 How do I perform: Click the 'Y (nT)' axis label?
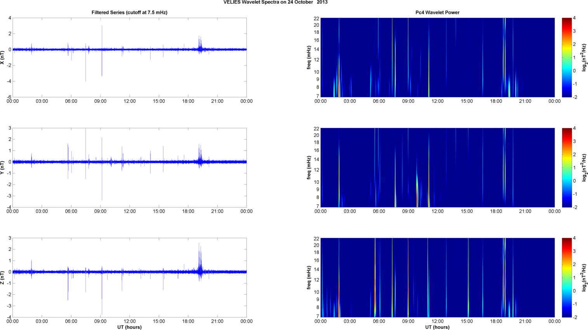2,168
